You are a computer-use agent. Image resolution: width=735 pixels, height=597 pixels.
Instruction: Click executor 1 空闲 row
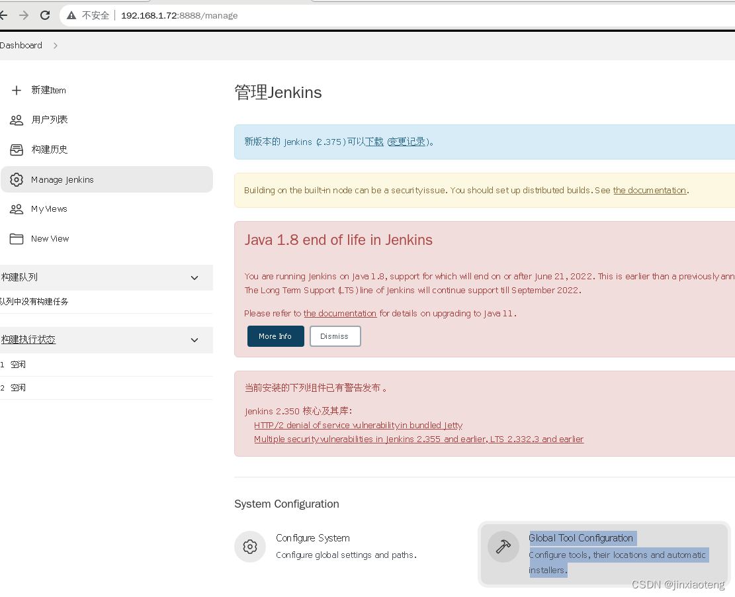tap(107, 365)
